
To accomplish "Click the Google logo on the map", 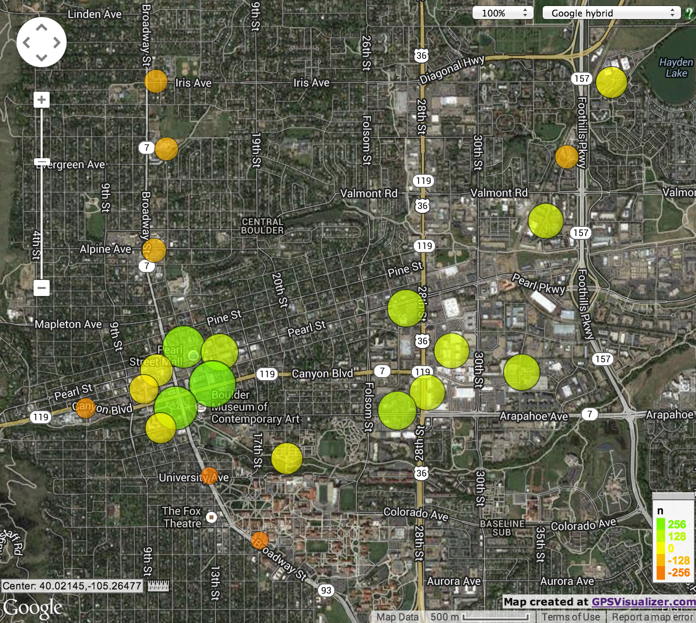I will 33,608.
